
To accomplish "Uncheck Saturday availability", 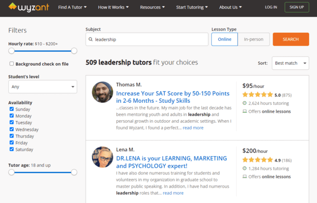I will (12, 149).
